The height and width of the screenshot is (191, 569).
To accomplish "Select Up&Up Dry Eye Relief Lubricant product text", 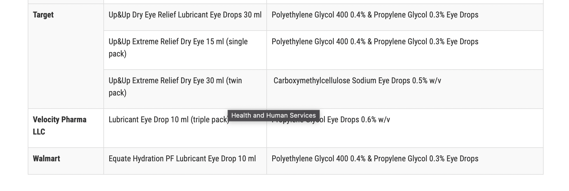I will (x=185, y=15).
